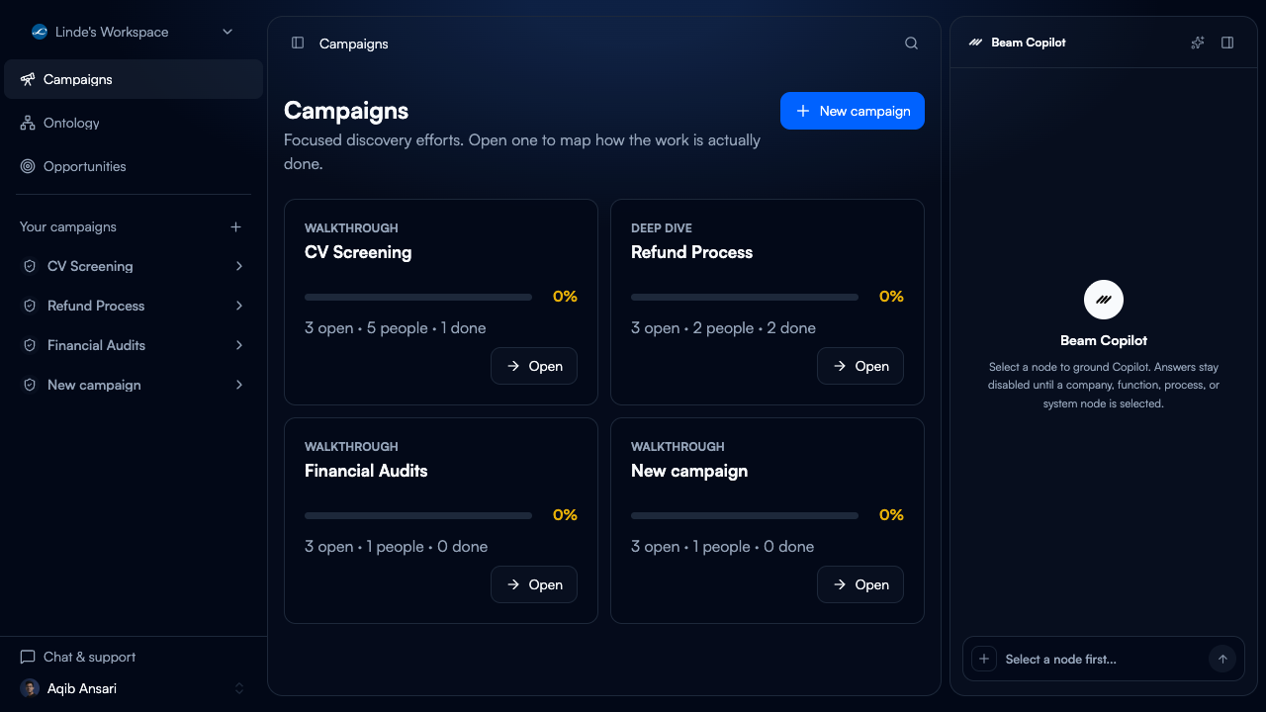This screenshot has width=1266, height=712.
Task: Click the Linde's Workspace logo icon
Action: (40, 32)
